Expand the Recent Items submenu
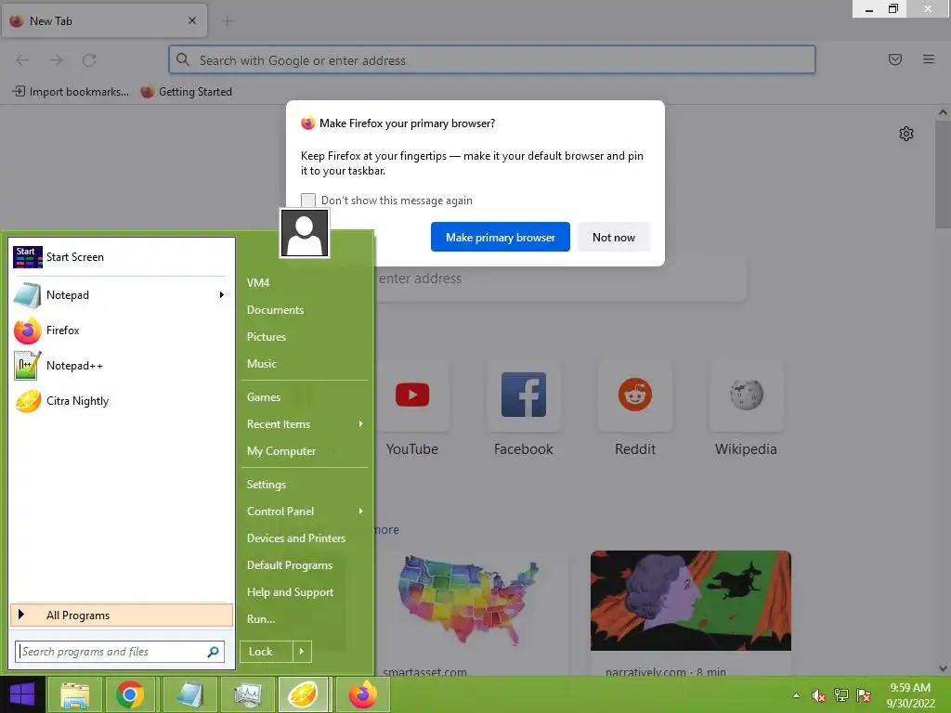 (x=305, y=424)
